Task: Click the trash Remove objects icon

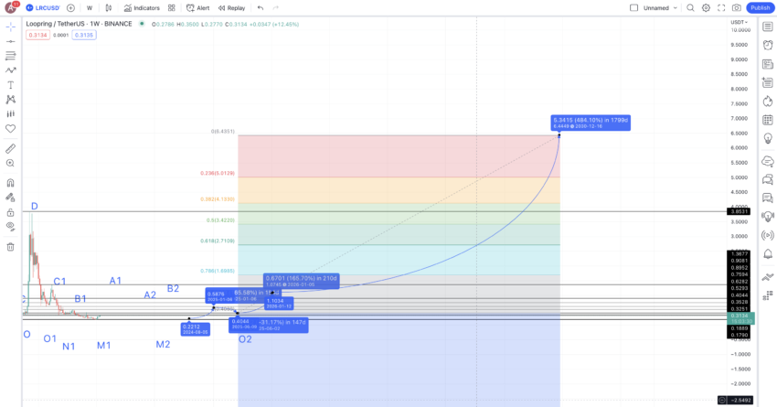Action: coord(10,247)
